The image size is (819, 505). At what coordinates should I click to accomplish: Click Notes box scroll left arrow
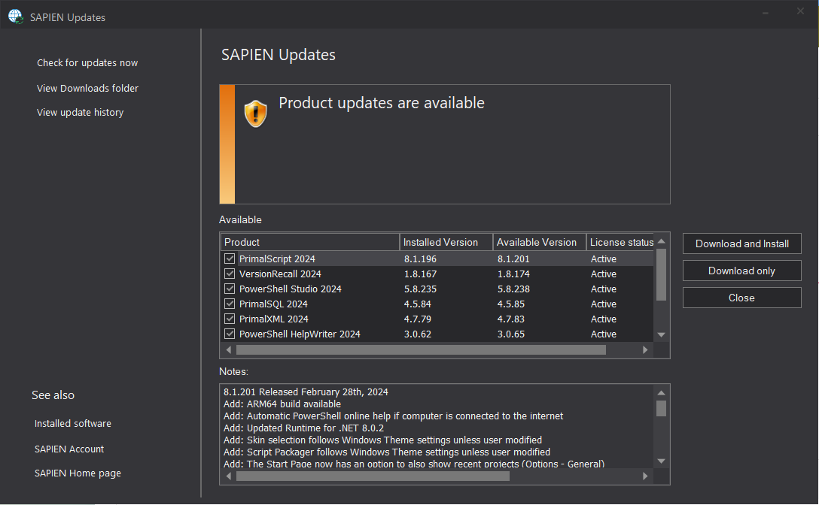[229, 476]
